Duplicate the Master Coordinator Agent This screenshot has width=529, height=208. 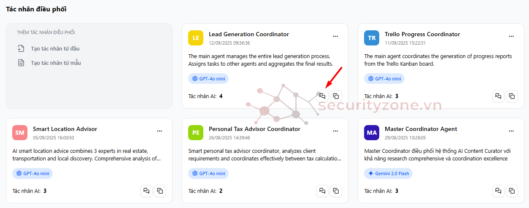point(512,191)
